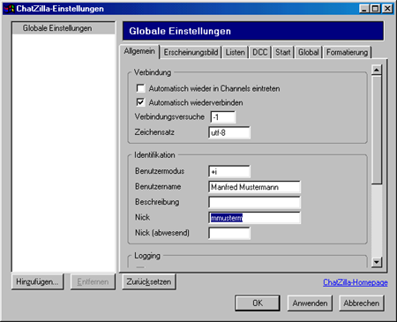Click the Anwenden button
The height and width of the screenshot is (322, 397).
point(310,303)
